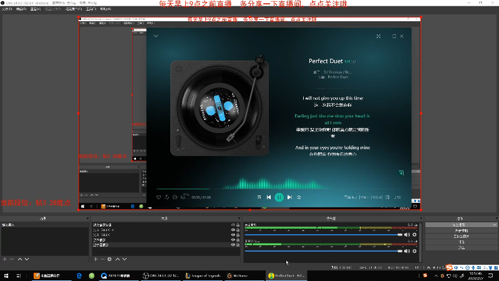Go to the previous track in player
Viewport: 499px width, 281px height.
[x=269, y=197]
